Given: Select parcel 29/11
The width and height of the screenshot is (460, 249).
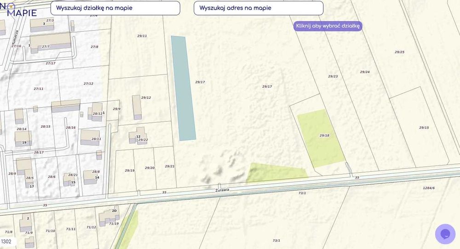Looking at the screenshot, I should click(x=142, y=36).
